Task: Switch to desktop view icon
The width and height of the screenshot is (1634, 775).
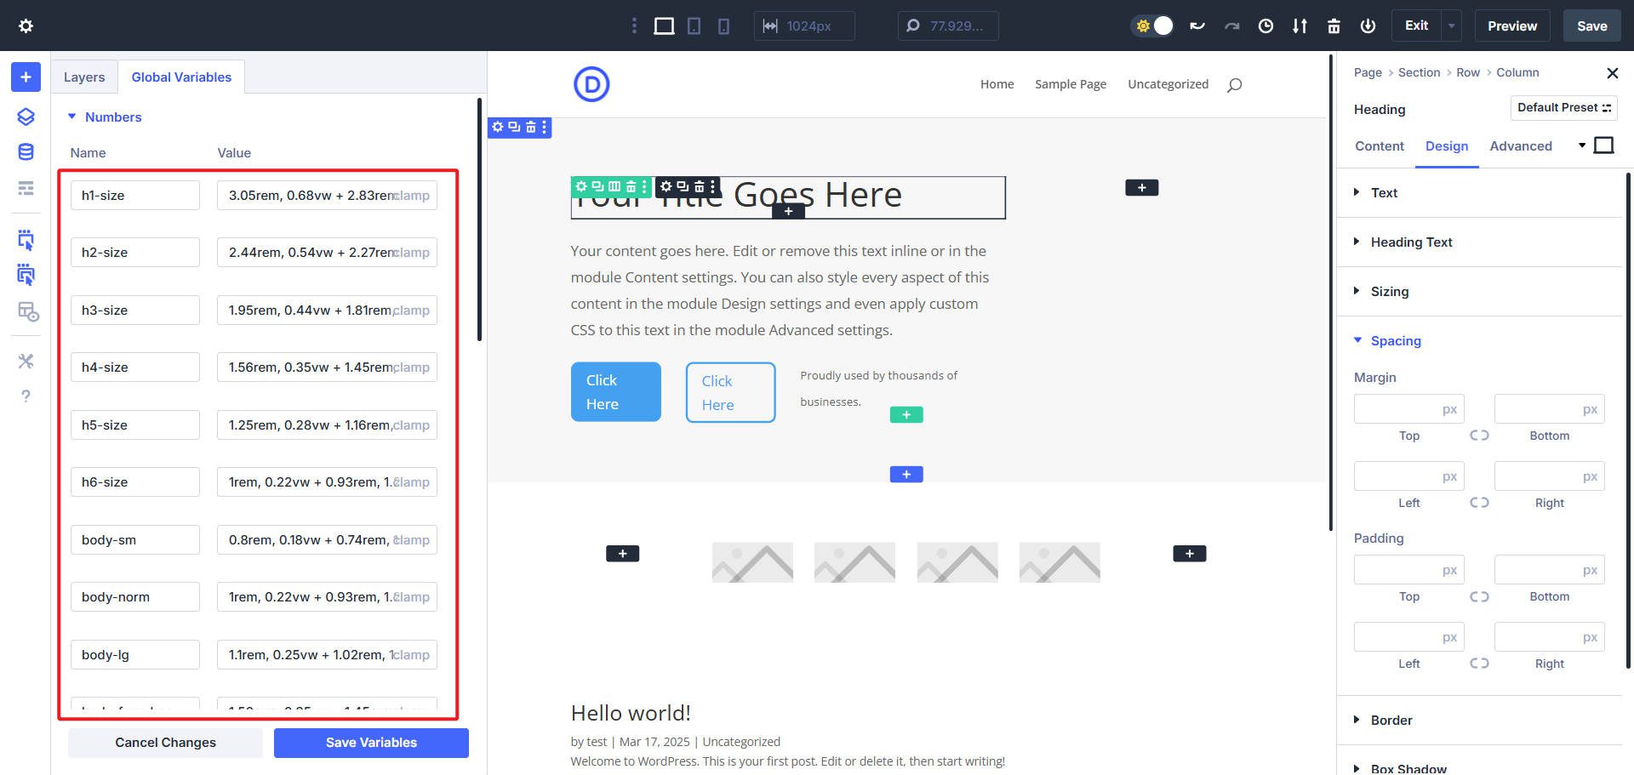Action: (664, 26)
